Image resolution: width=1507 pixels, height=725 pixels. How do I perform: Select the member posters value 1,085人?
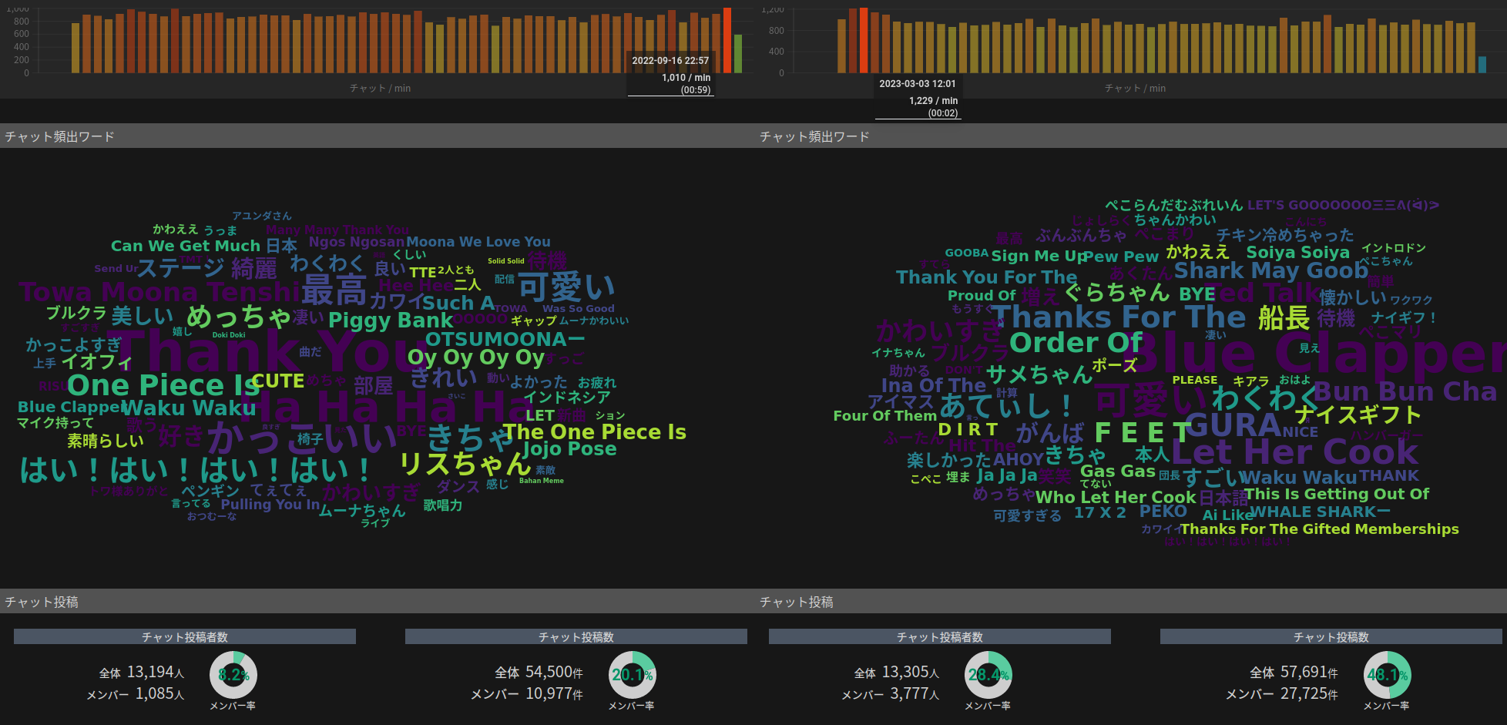pos(160,693)
